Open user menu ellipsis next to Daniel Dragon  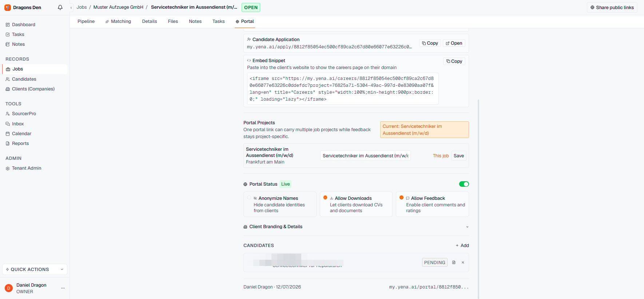(63, 288)
